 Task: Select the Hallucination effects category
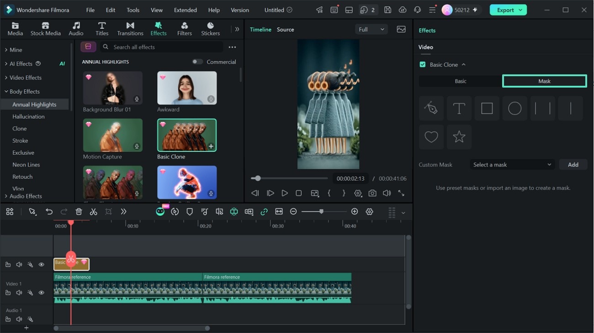(x=28, y=117)
